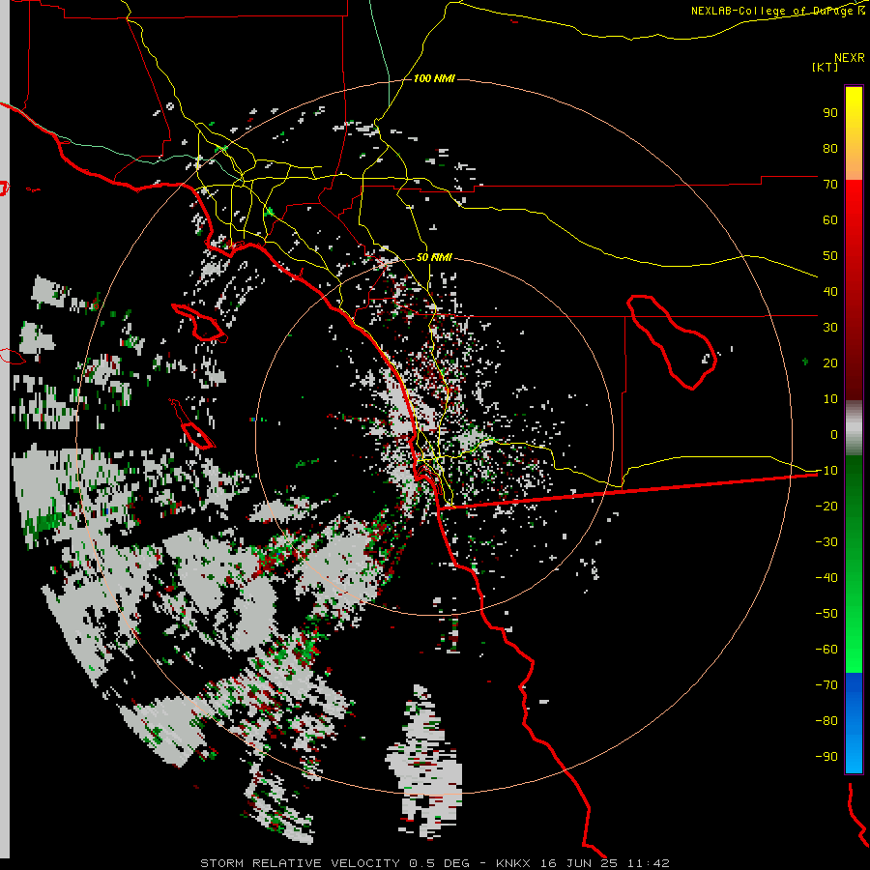This screenshot has height=870, width=870.
Task: Click the 0 value on the velocity scale
Action: [x=834, y=435]
